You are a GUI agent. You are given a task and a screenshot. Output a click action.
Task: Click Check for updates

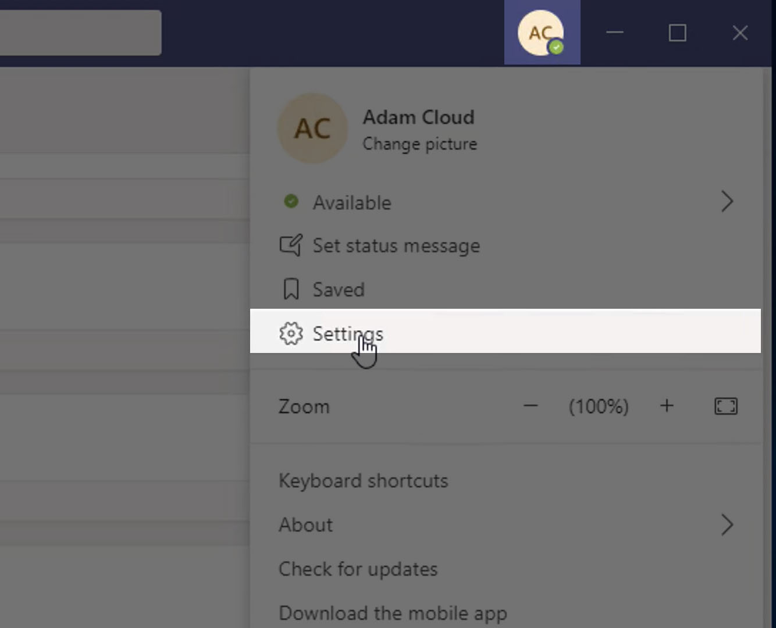pos(358,569)
